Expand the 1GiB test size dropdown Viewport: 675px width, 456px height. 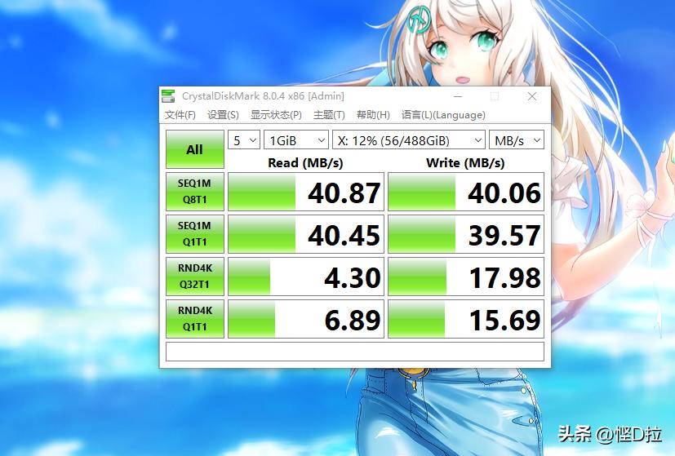[x=296, y=140]
